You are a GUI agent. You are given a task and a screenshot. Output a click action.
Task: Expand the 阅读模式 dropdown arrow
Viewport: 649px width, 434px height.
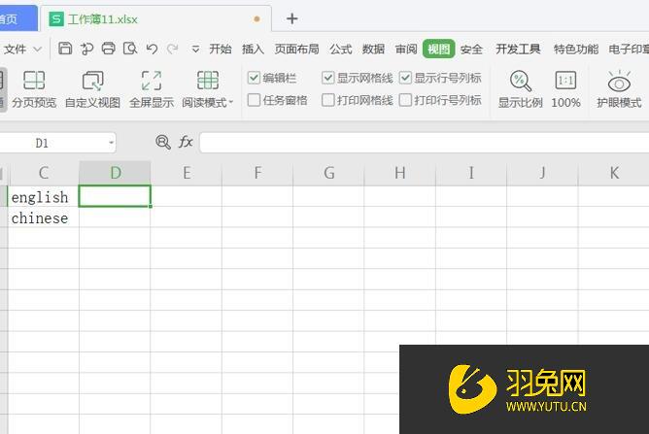point(231,102)
